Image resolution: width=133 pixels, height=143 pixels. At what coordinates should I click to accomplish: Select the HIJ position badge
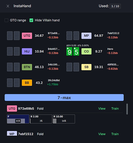(27, 51)
